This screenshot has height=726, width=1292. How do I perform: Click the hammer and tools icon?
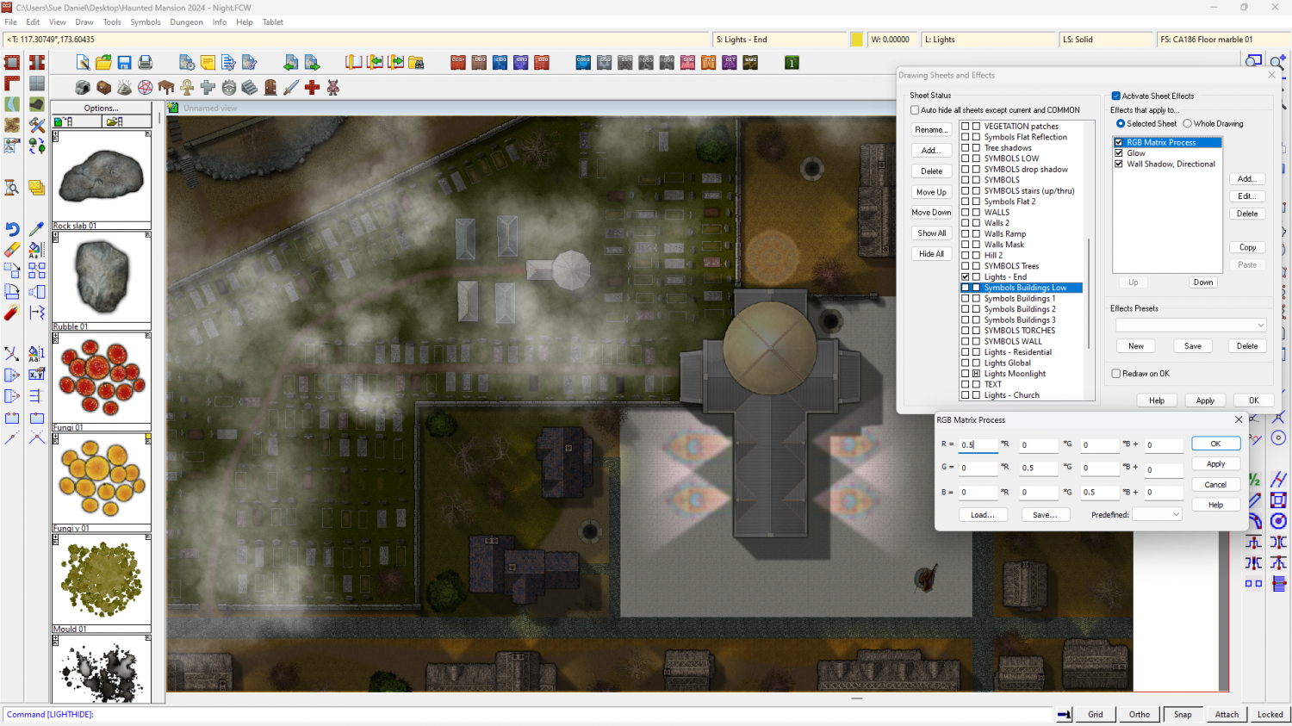(x=36, y=126)
